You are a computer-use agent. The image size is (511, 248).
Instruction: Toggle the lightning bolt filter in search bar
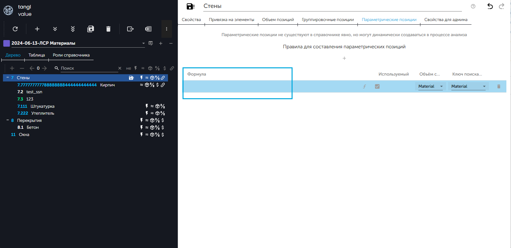pyautogui.click(x=135, y=68)
